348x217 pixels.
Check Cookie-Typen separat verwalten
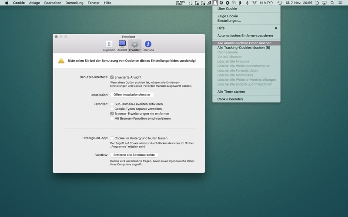coord(112,109)
